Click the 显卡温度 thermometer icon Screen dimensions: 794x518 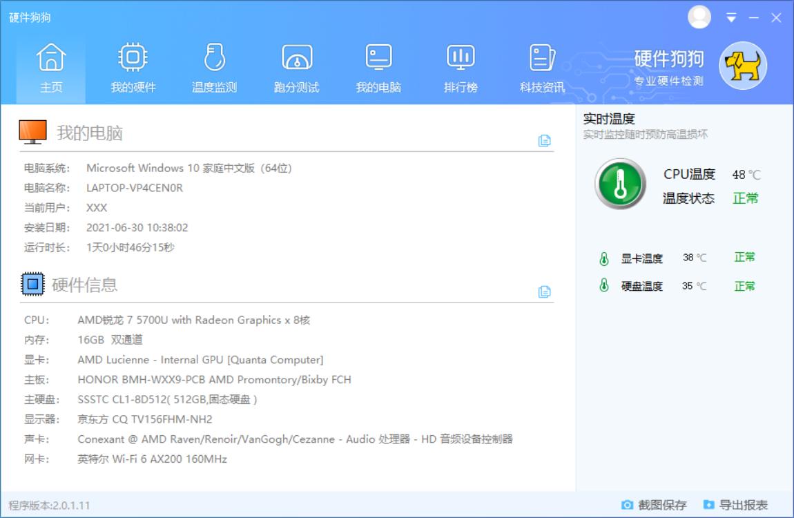(x=603, y=257)
